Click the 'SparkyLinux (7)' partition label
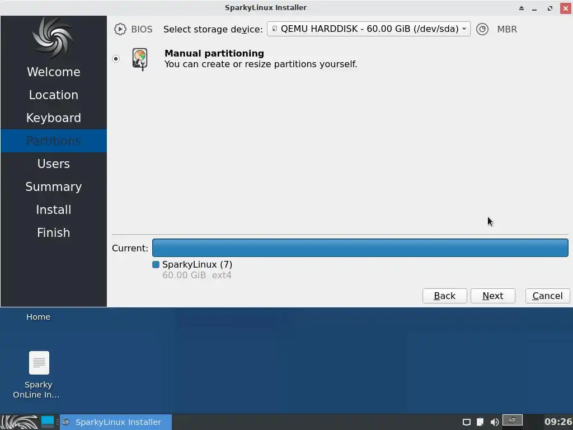The height and width of the screenshot is (430, 573). (x=197, y=264)
